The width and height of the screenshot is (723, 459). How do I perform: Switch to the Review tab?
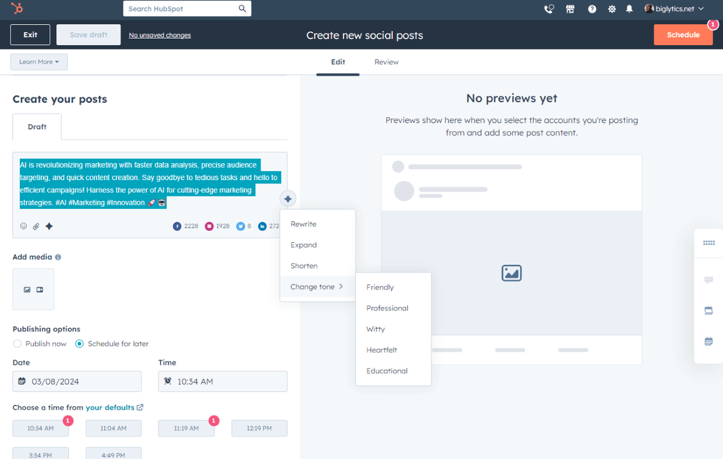point(386,62)
